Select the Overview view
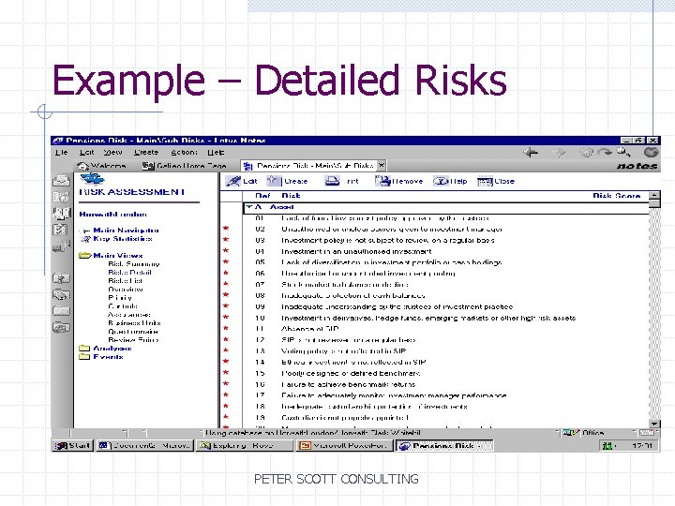The height and width of the screenshot is (506, 675). (x=126, y=290)
